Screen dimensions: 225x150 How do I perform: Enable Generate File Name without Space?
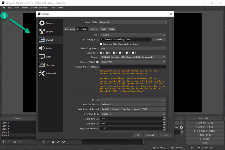(x=101, y=44)
